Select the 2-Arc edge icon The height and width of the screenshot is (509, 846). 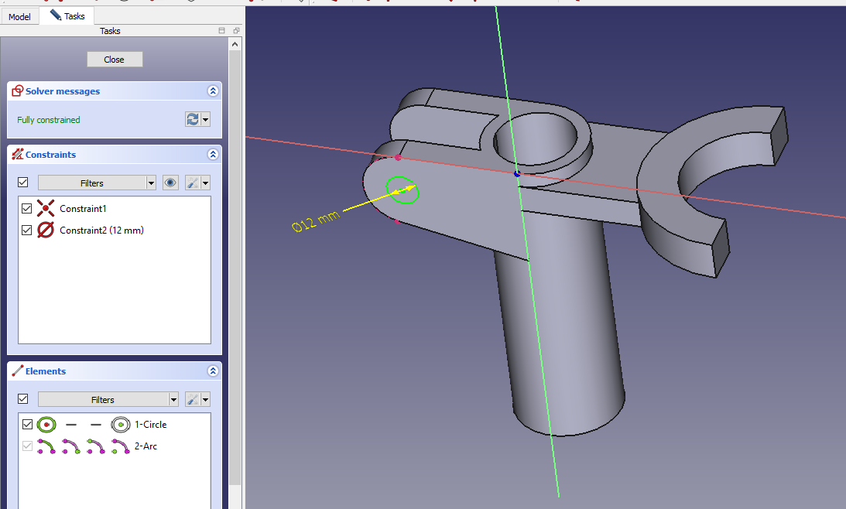(x=46, y=446)
